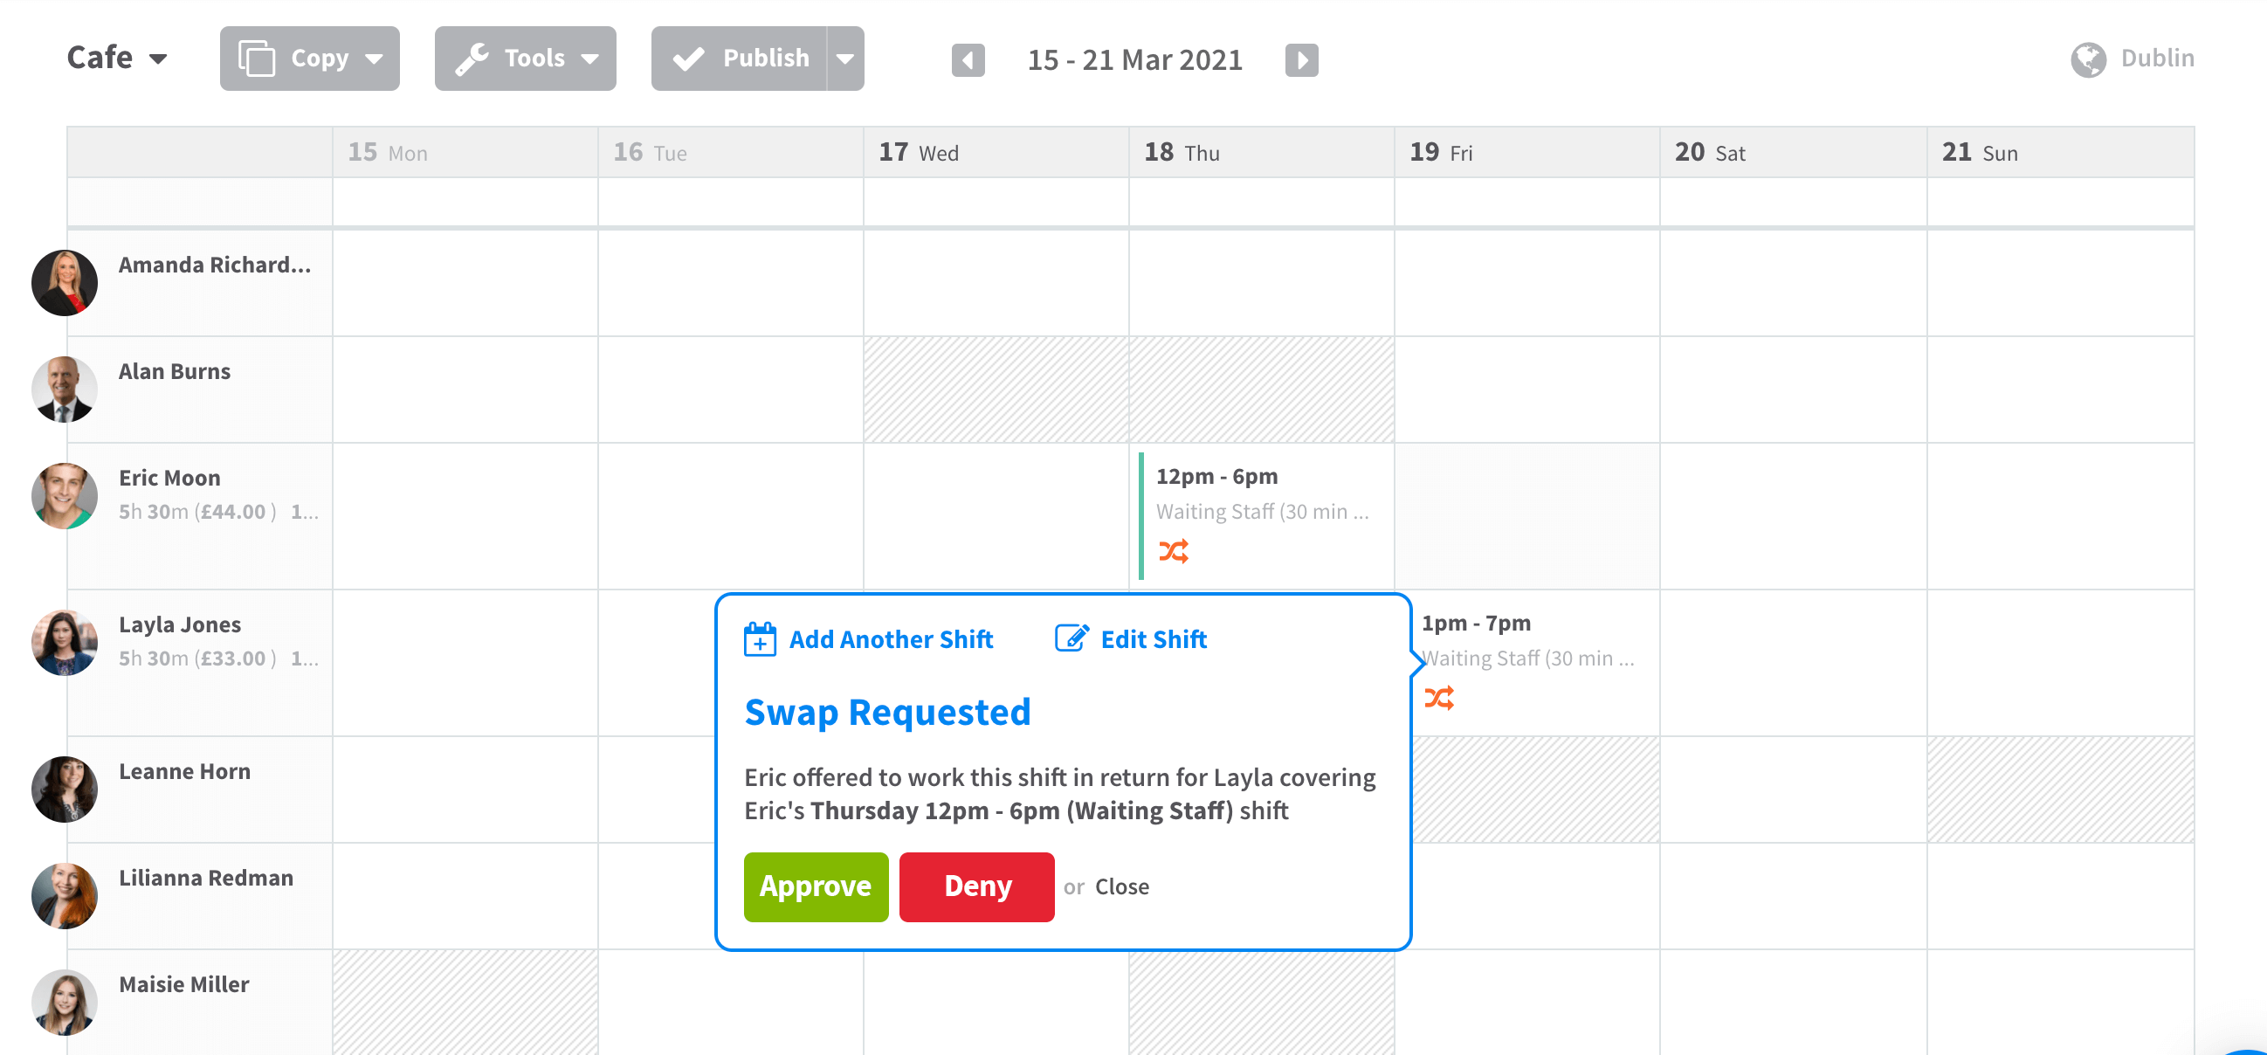
Task: Advance to next week with right arrow
Action: coord(1301,60)
